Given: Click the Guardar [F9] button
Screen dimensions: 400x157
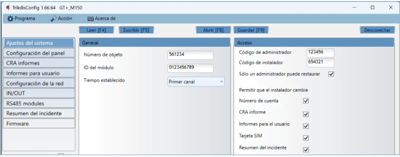Looking at the screenshot, I should [251, 30].
